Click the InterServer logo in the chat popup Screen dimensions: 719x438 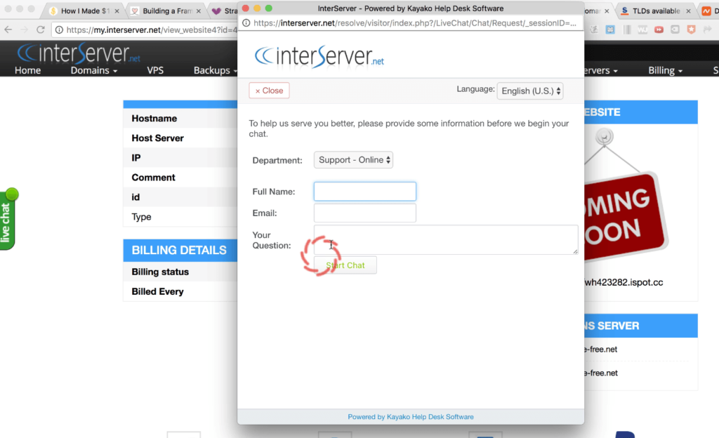pyautogui.click(x=319, y=56)
